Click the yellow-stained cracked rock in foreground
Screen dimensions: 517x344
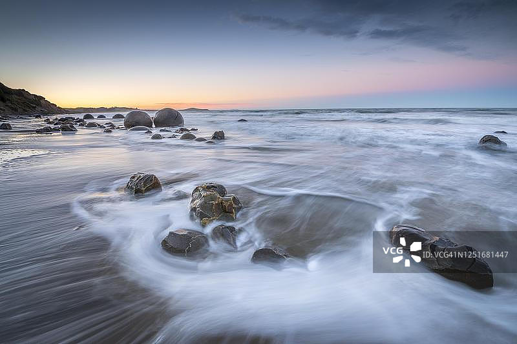point(213,203)
